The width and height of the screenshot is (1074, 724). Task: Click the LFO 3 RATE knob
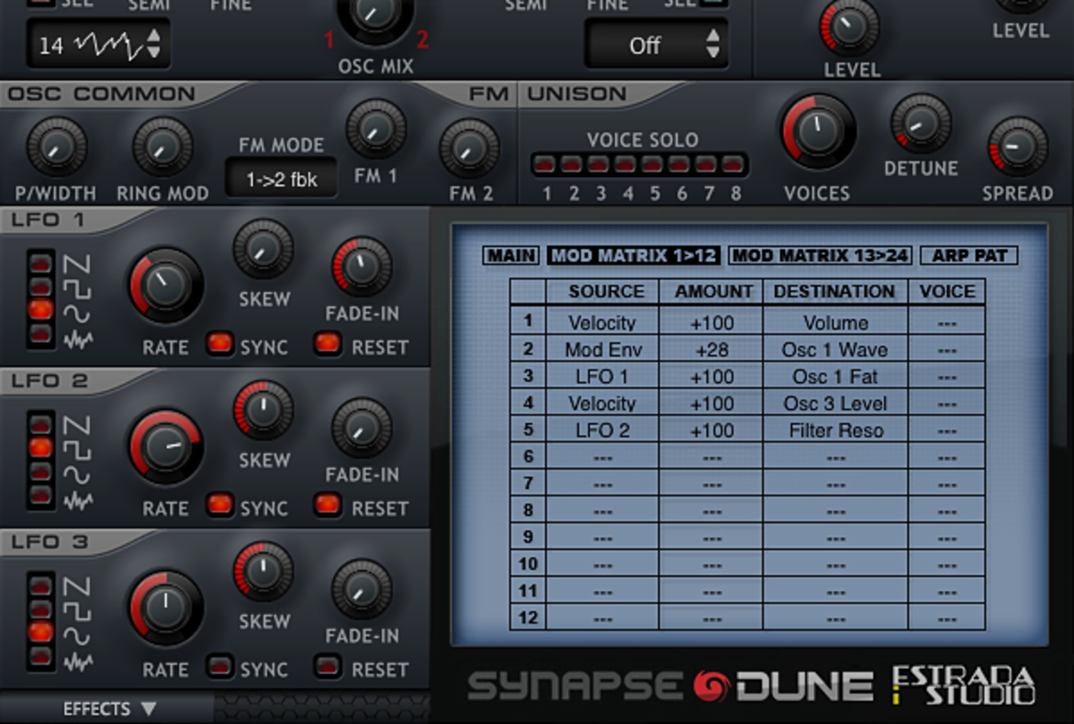[x=165, y=607]
